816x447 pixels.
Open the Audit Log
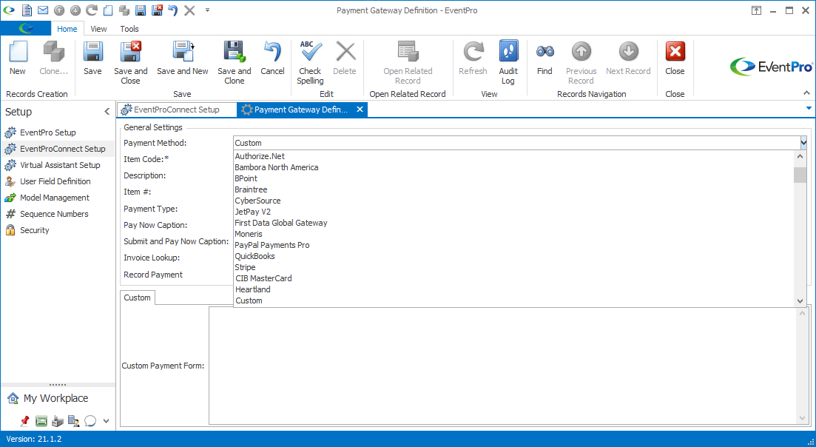508,63
